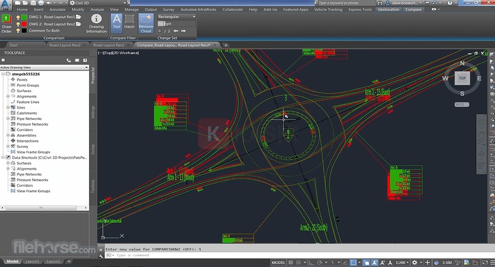Viewport: 495px width, 267px height.
Task: Click the Toolspace horizontal scrollbar
Action: [41, 208]
